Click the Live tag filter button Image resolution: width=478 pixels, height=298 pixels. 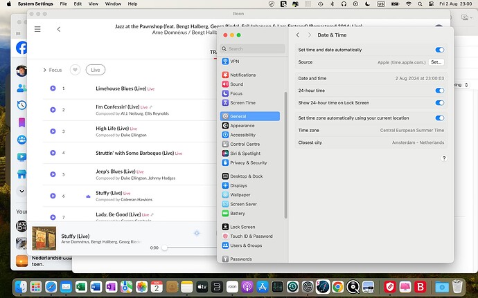tap(96, 70)
